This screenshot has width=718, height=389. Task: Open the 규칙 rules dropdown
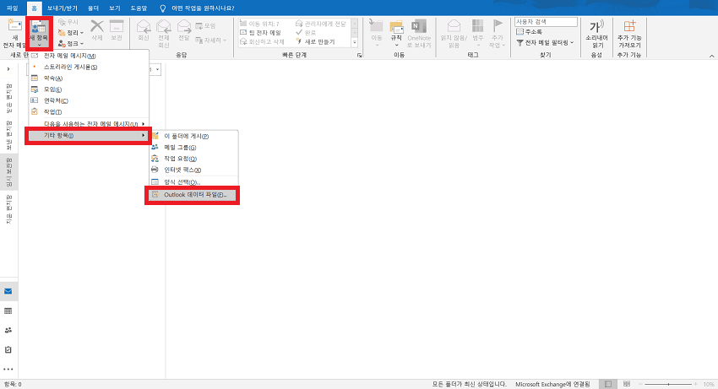(396, 34)
